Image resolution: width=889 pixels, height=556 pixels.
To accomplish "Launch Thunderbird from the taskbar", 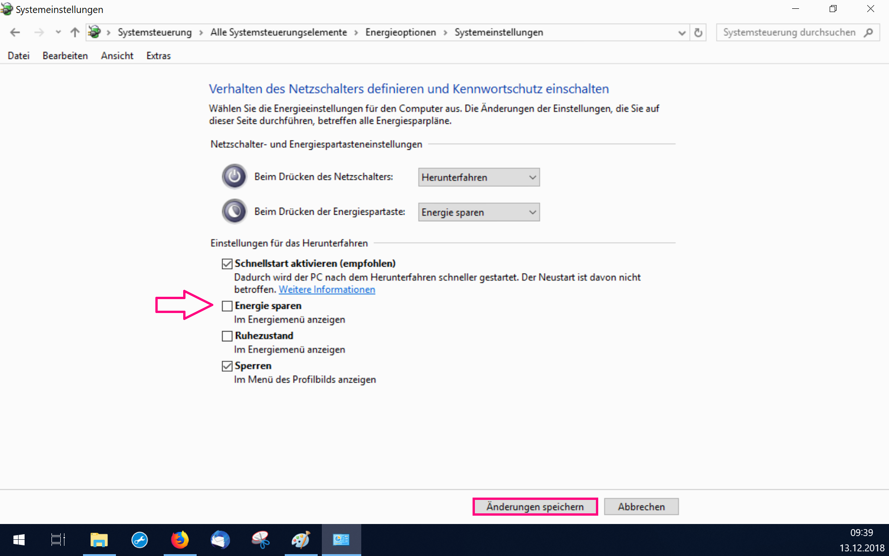I will click(x=220, y=539).
